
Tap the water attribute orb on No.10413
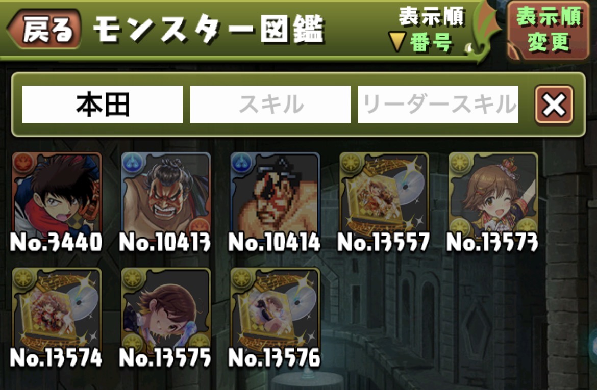tap(132, 163)
